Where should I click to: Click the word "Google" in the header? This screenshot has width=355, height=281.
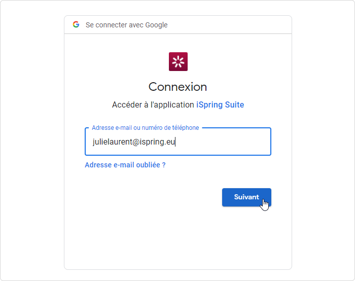[x=156, y=25]
